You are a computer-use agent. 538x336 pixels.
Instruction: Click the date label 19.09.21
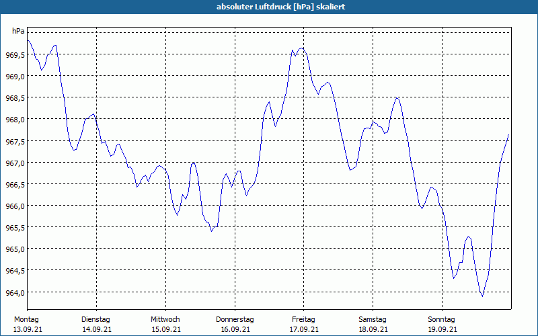[443, 329]
